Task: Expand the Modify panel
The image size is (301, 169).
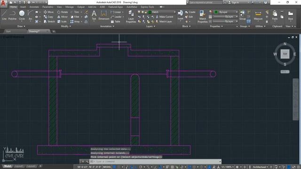Action: (x=66, y=26)
